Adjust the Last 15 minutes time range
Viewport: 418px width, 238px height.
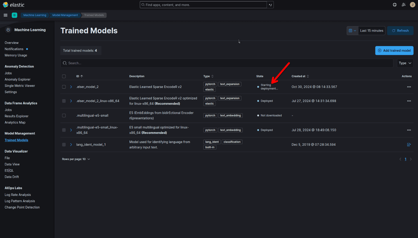pos(371,30)
